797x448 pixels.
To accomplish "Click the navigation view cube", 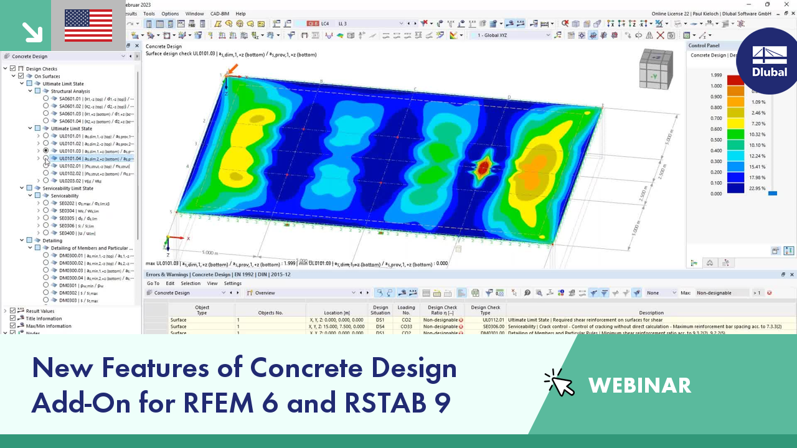I will 655,68.
